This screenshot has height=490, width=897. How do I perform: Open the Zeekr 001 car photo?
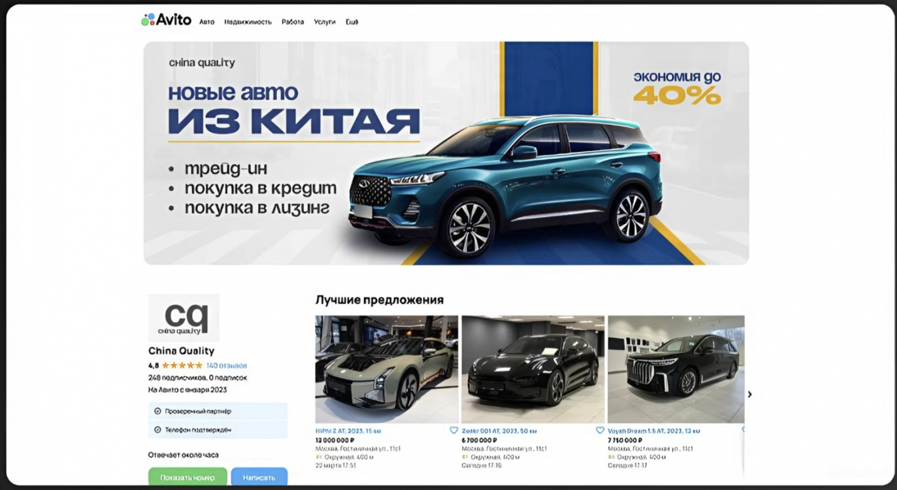[x=533, y=369]
